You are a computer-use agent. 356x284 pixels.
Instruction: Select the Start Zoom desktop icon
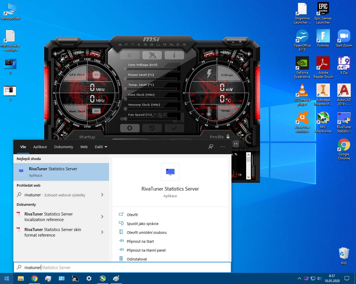tap(344, 38)
